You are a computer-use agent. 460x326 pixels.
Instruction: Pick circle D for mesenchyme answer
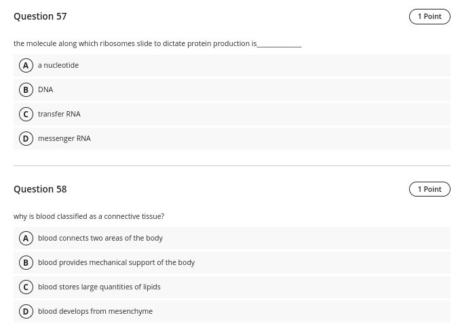tap(26, 312)
